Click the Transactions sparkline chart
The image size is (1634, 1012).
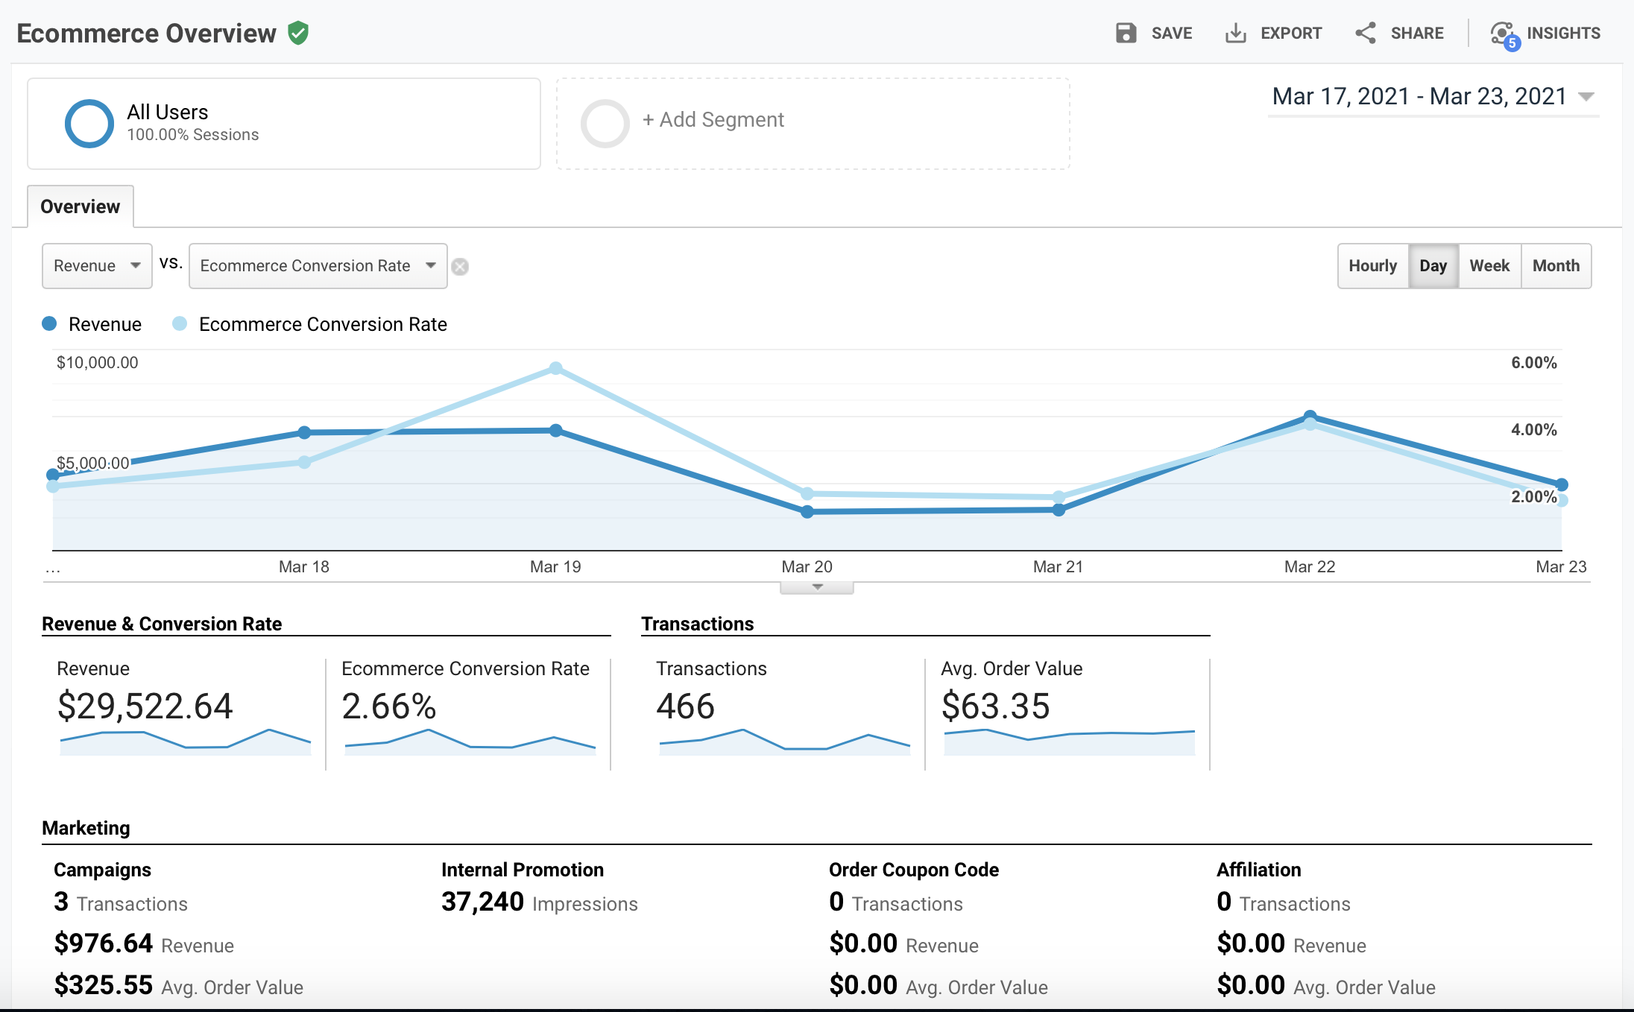tap(783, 743)
